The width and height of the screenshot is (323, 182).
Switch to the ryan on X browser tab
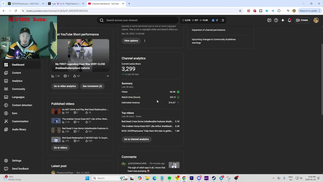(66, 4)
